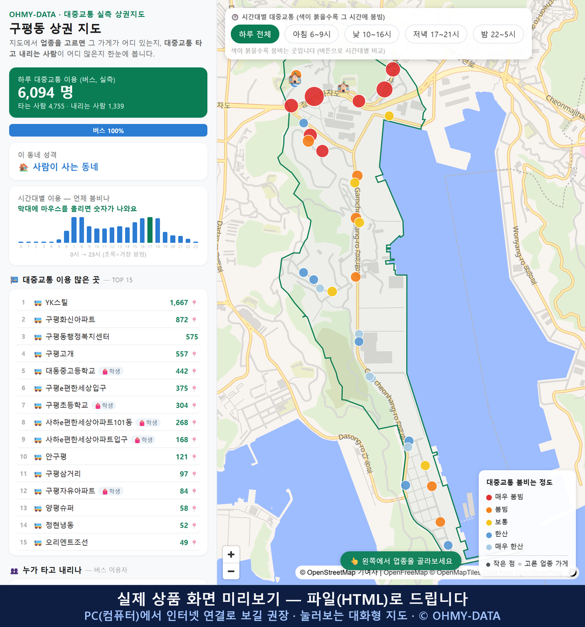
Task: Click the orange 붐빔 legend dot
Action: 488,510
